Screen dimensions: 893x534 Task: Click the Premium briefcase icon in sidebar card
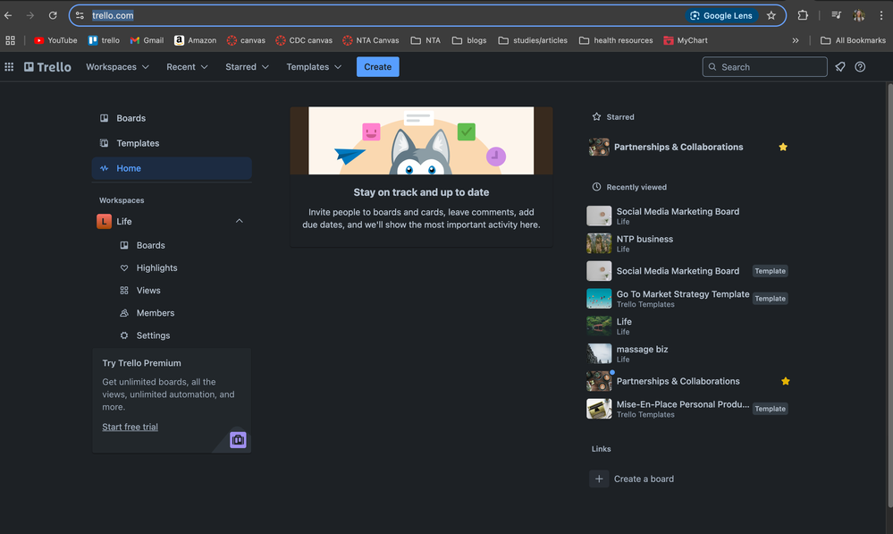click(x=238, y=440)
